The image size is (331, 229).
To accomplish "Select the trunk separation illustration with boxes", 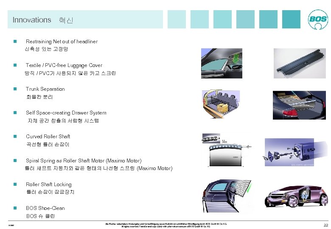I will click(221, 104).
